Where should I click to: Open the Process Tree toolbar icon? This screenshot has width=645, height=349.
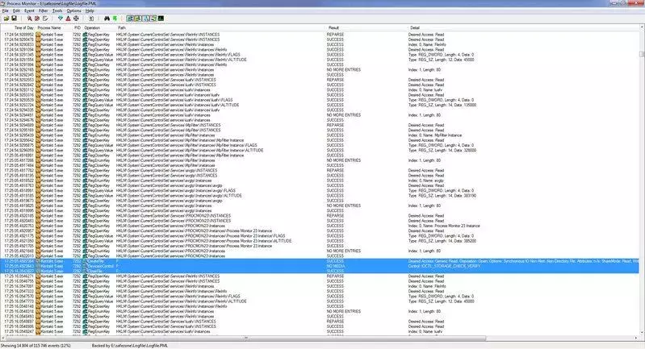[x=91, y=19]
